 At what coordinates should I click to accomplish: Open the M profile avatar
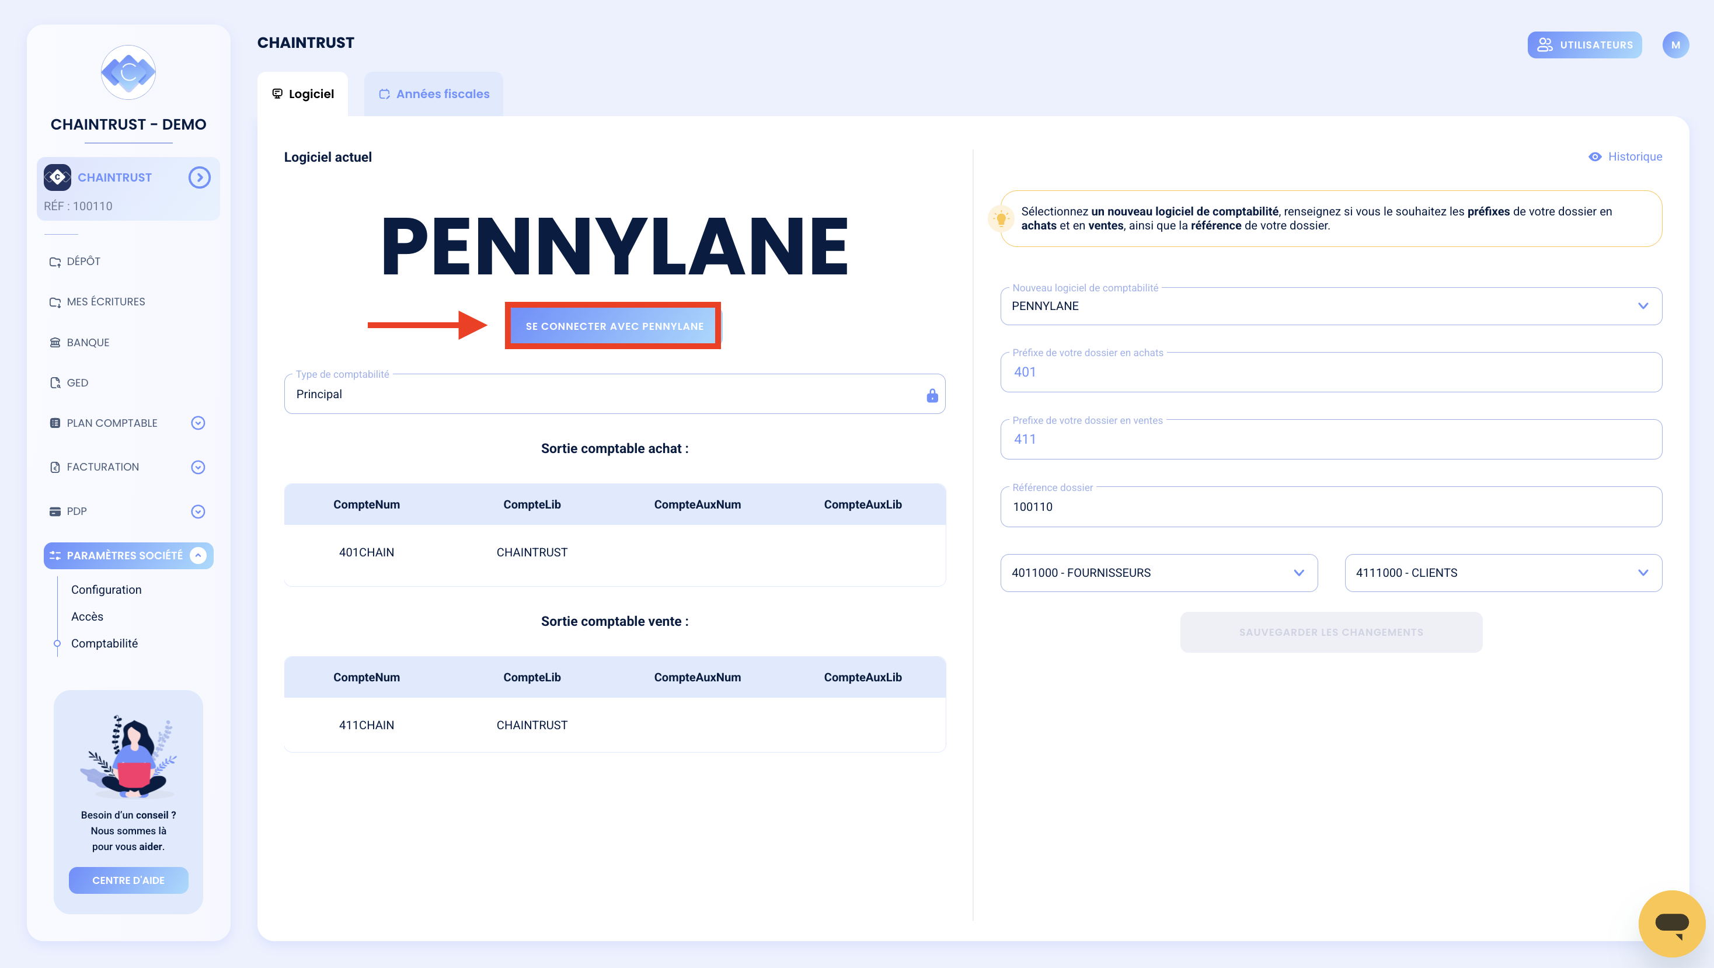[x=1675, y=44]
